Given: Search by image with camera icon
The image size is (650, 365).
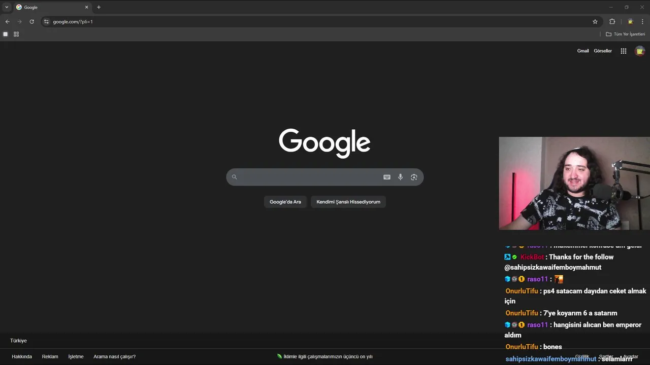Looking at the screenshot, I should 414,177.
